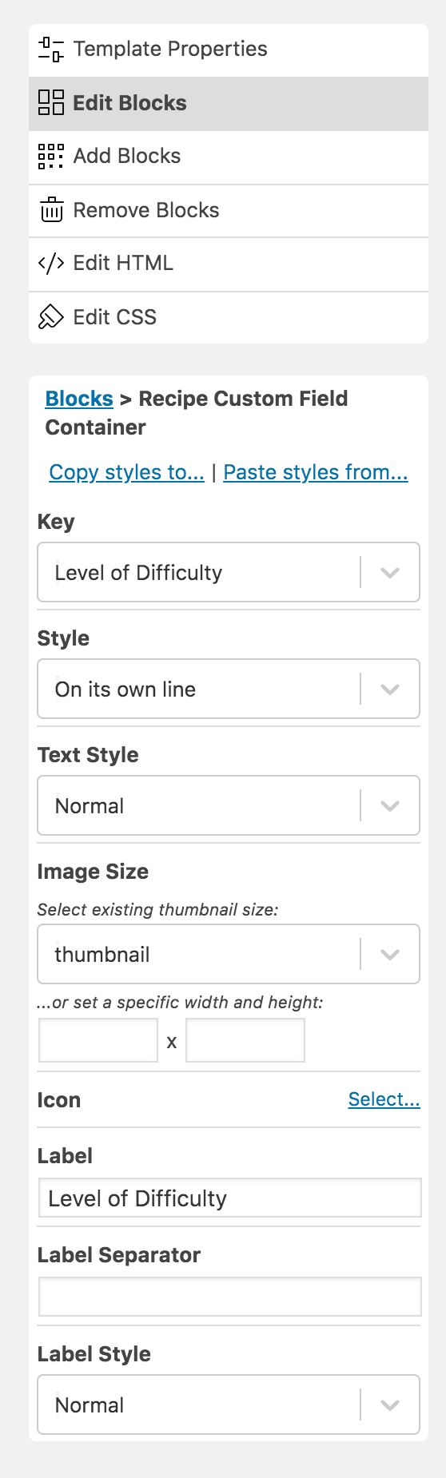Click the Template Properties sliders icon
Screen dimensions: 446x1478
pyautogui.click(x=51, y=50)
